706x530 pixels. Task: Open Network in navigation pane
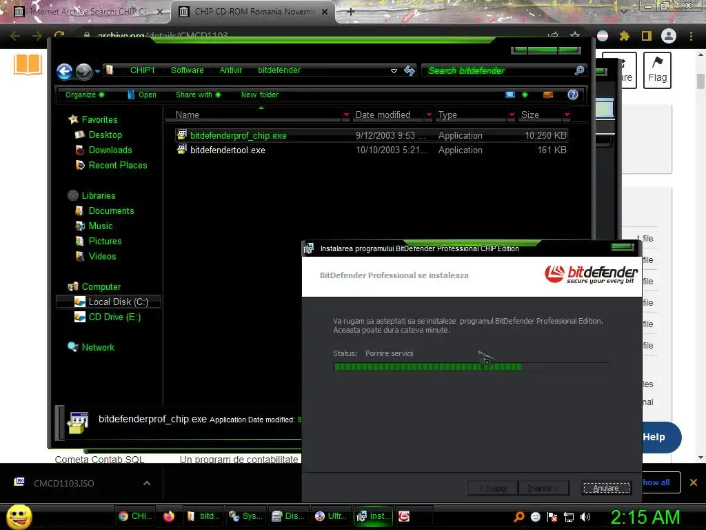[x=98, y=348]
